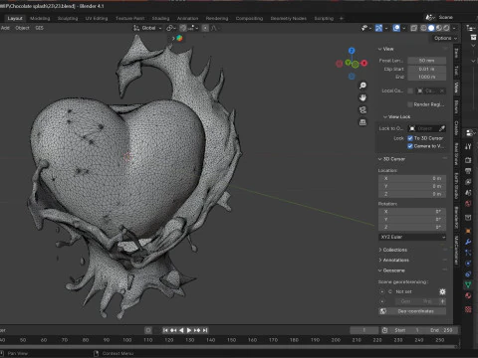Open the XYZ Euler rotation mode dropdown
Screen dimensions: 478x358
tap(412, 237)
